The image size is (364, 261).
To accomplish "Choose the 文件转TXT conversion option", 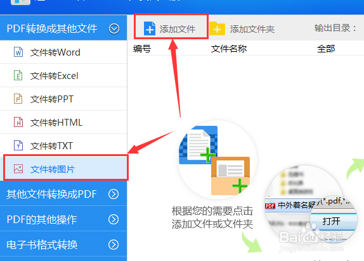I will click(63, 145).
